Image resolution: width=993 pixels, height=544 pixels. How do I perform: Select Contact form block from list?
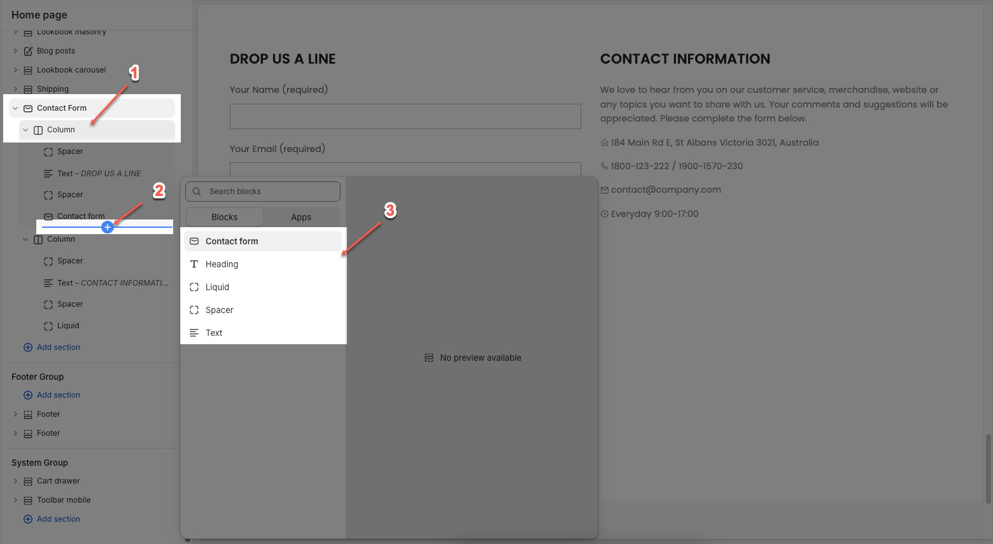pos(263,241)
